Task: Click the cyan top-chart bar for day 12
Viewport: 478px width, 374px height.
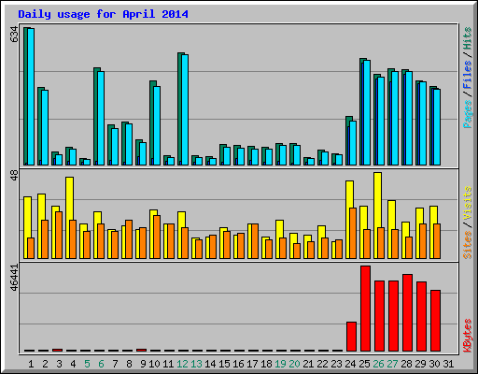Action: tap(185, 109)
